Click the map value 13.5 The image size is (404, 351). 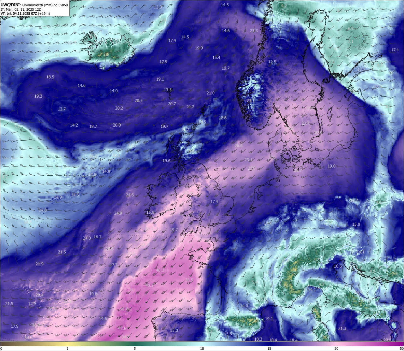point(168,90)
